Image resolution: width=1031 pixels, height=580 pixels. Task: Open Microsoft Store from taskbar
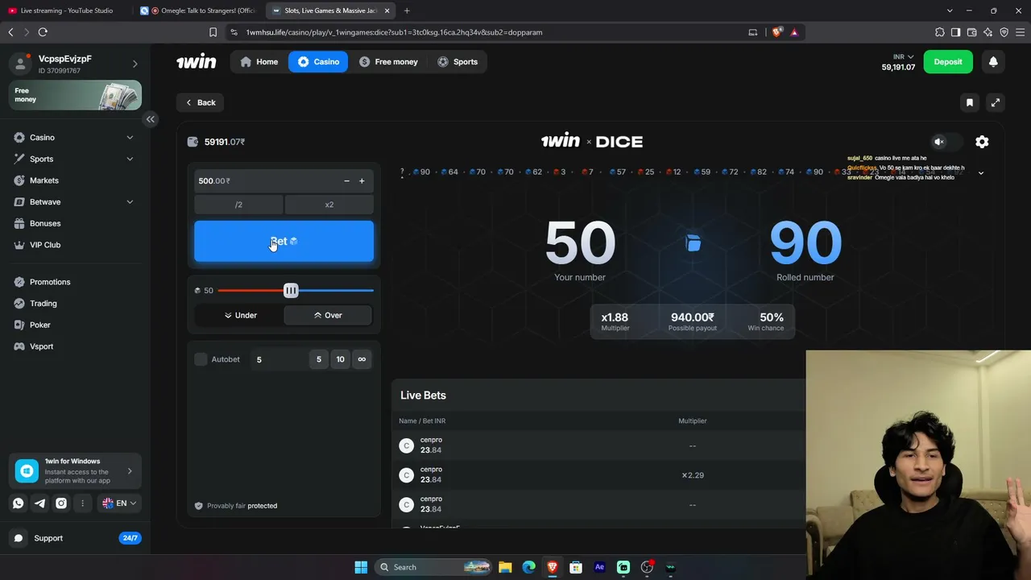click(576, 567)
